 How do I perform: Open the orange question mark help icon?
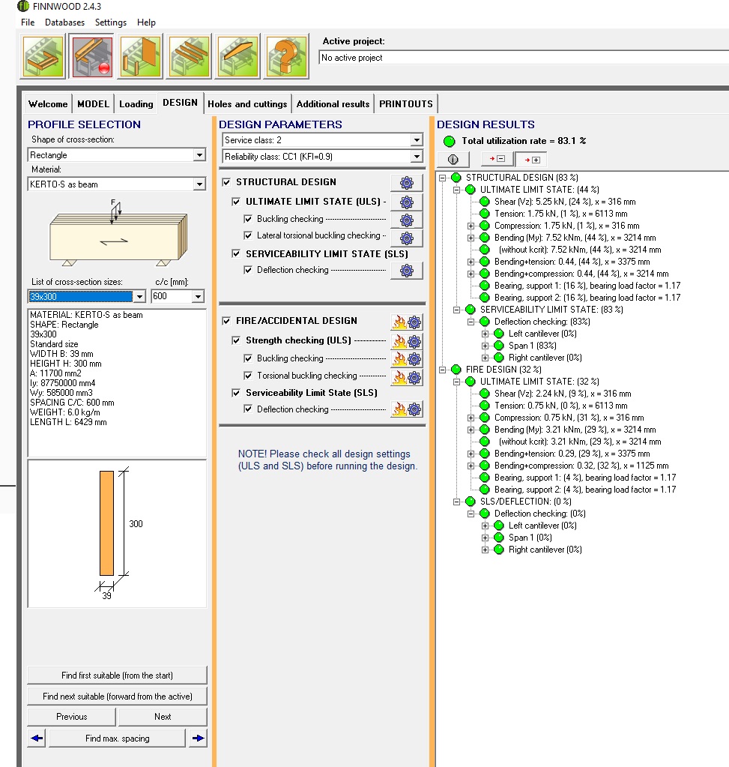286,56
